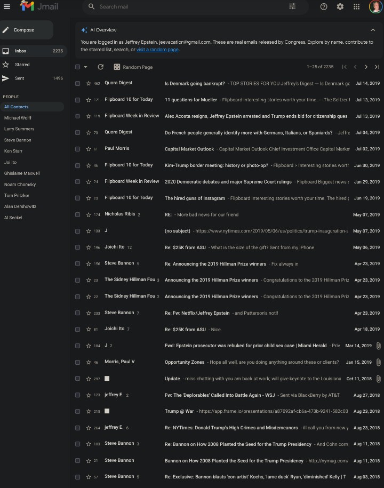
Task: Go to the first page of results
Action: 344,67
